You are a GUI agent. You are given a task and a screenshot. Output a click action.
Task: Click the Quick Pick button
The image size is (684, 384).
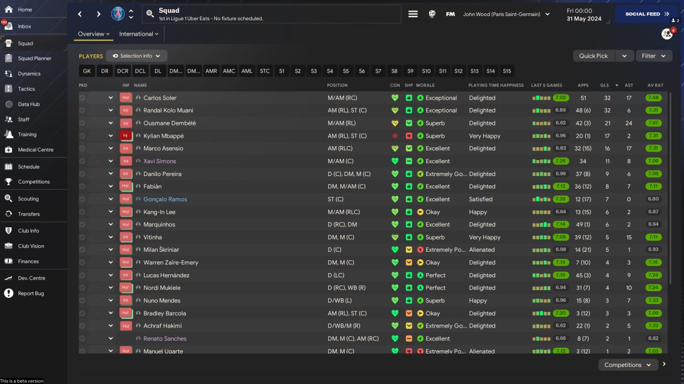pyautogui.click(x=594, y=56)
